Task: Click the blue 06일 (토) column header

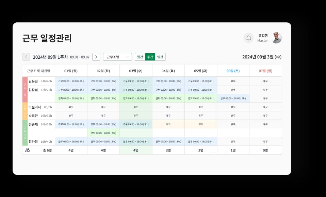Action: [233, 70]
